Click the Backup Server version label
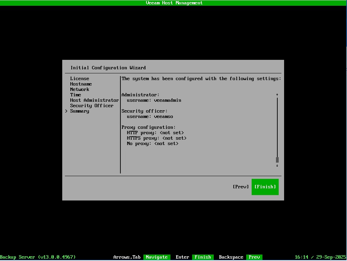Viewport: 347px width, 261px height. coord(38,257)
